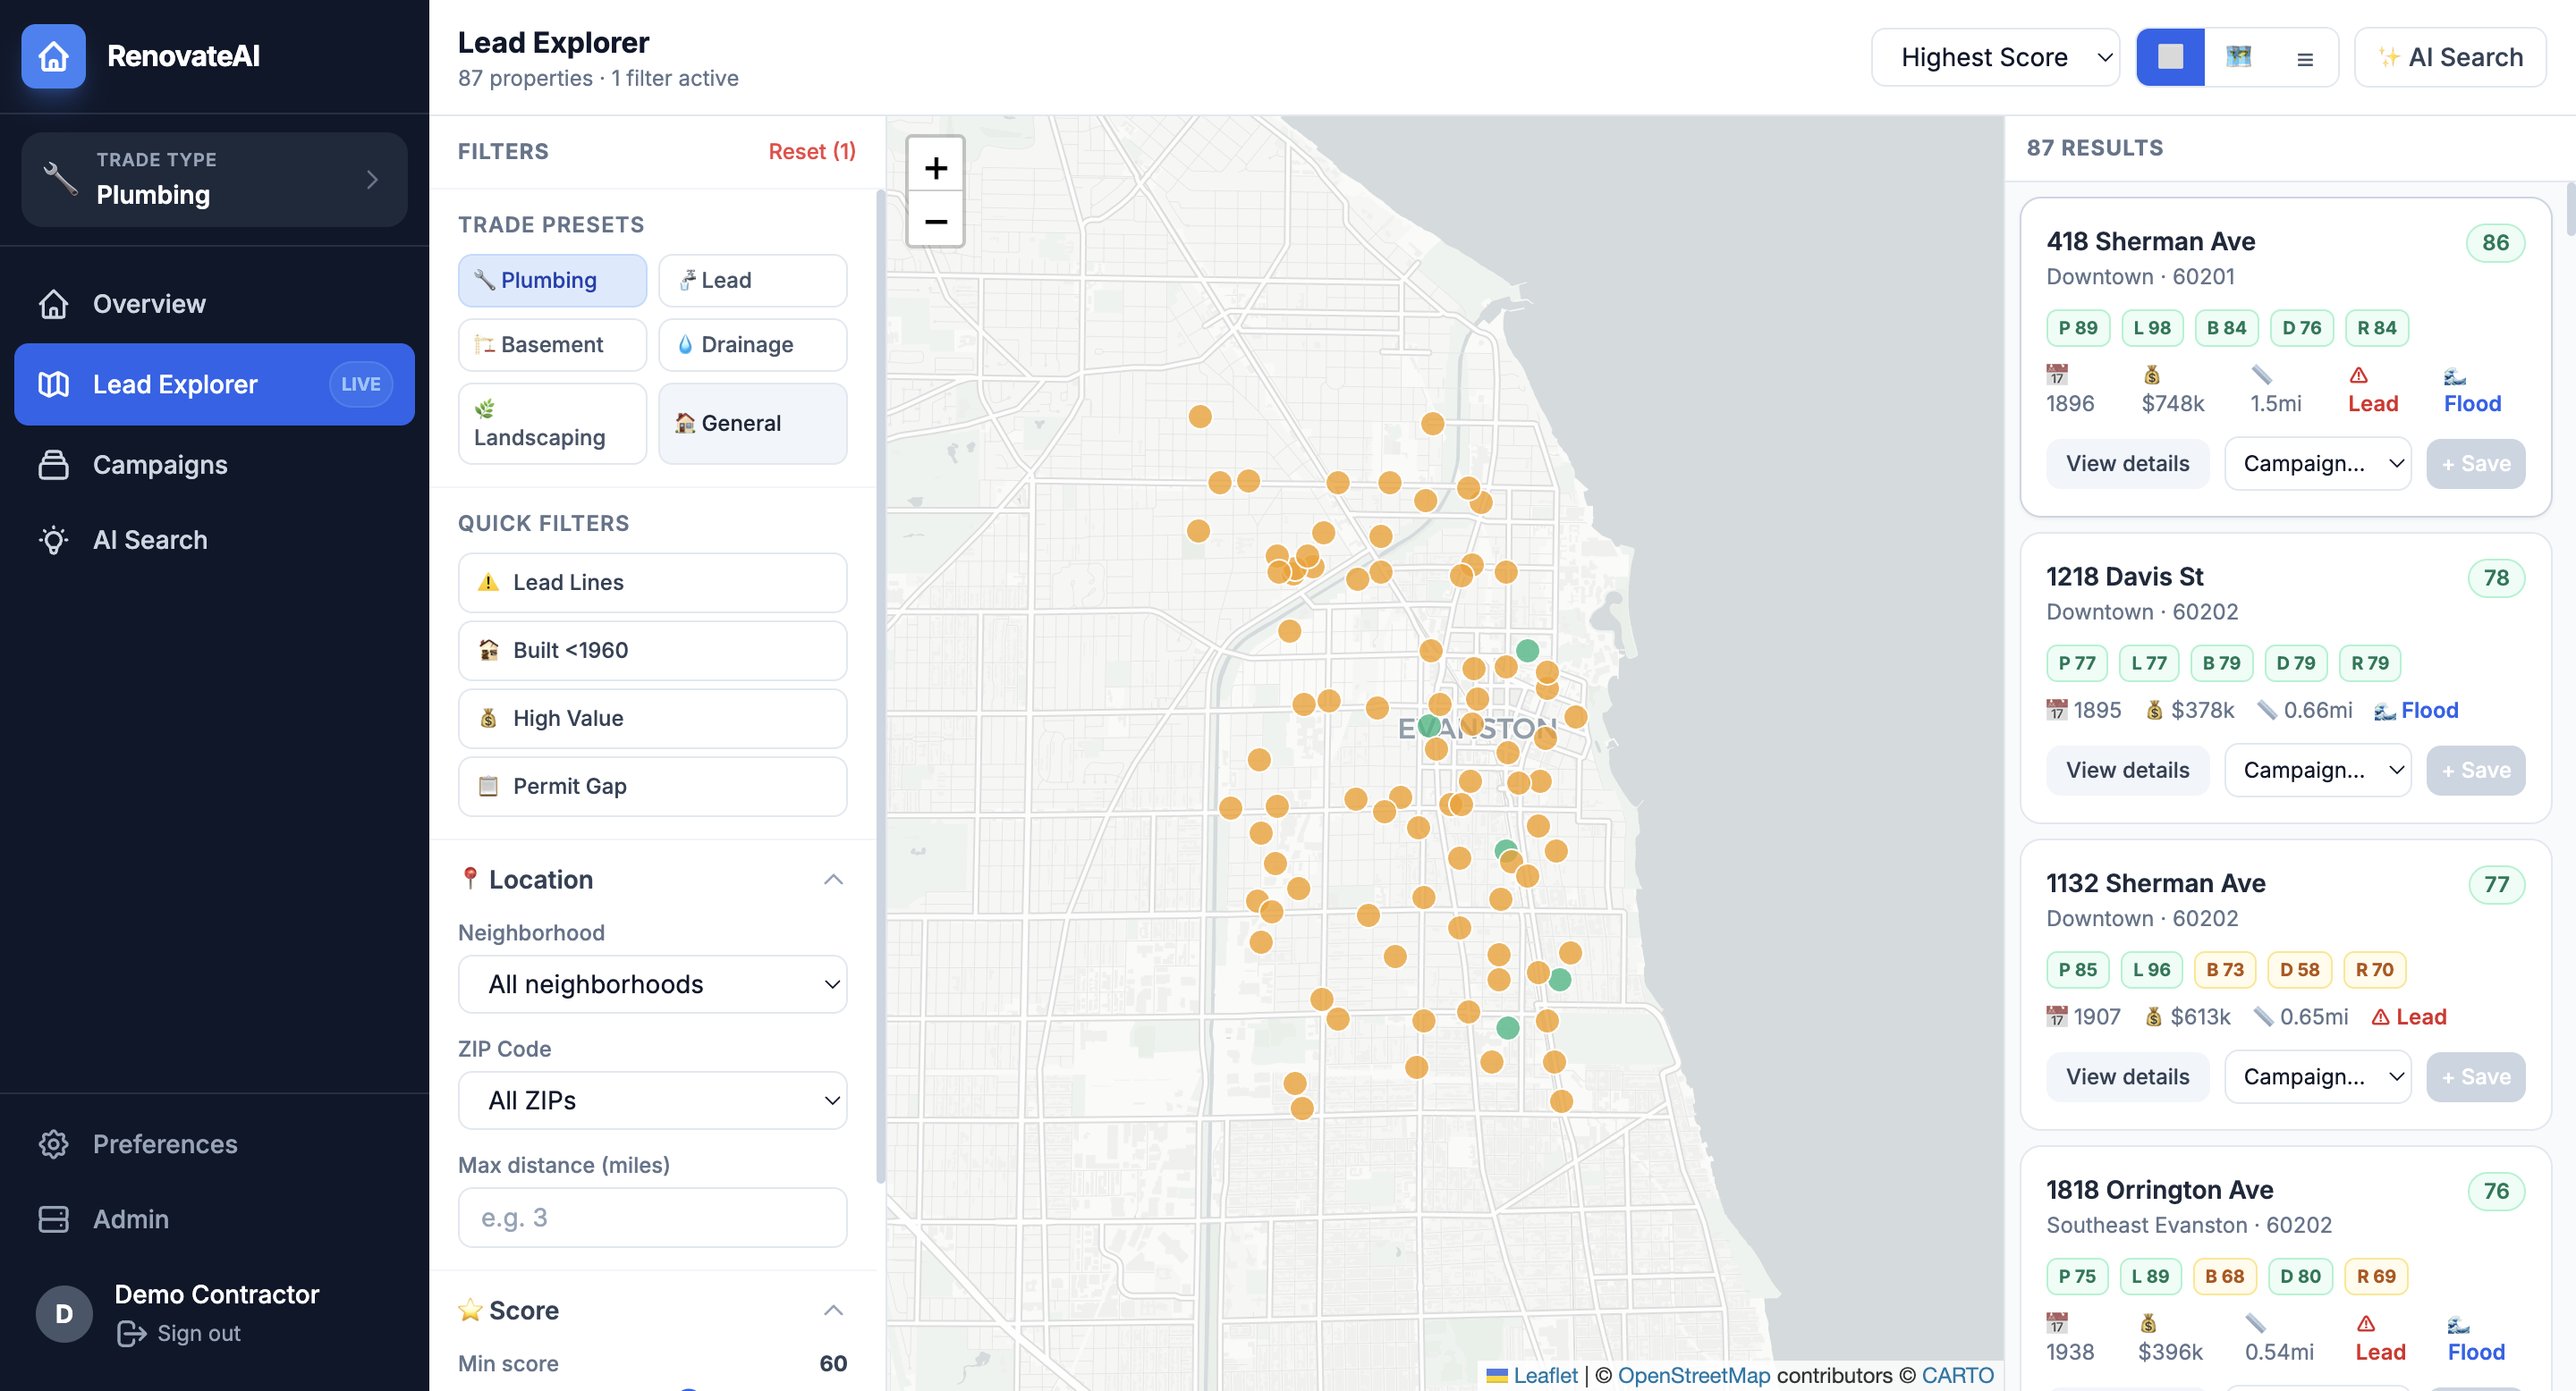This screenshot has height=1391, width=2576.
Task: Switch to split grid view icon
Action: coord(2170,57)
